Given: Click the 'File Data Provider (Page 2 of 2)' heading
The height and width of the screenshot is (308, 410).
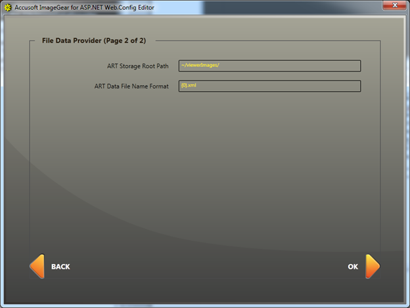Looking at the screenshot, I should pos(94,41).
